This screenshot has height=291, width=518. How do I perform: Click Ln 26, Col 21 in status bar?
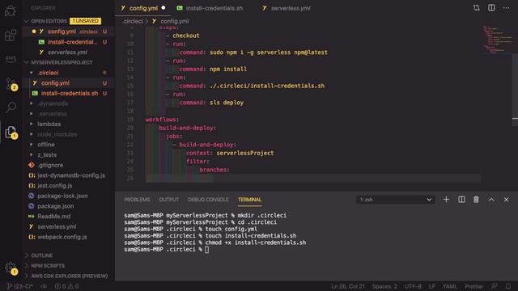click(x=348, y=286)
